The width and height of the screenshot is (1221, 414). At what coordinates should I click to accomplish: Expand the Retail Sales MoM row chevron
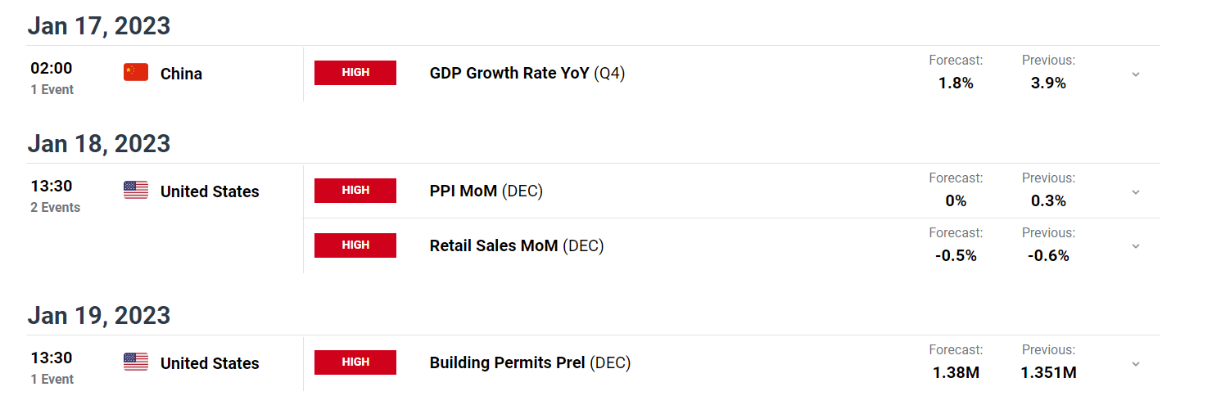coord(1136,246)
